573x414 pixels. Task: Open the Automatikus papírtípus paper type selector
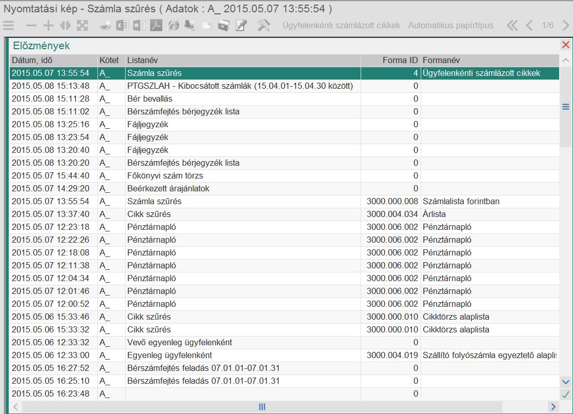point(450,26)
